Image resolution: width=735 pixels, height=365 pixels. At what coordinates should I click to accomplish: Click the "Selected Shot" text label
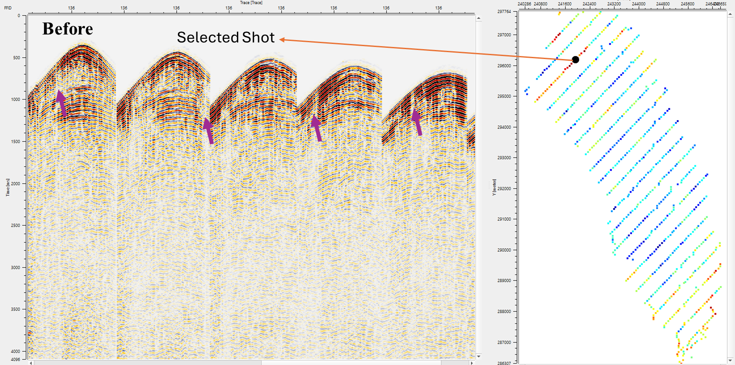[x=225, y=37]
